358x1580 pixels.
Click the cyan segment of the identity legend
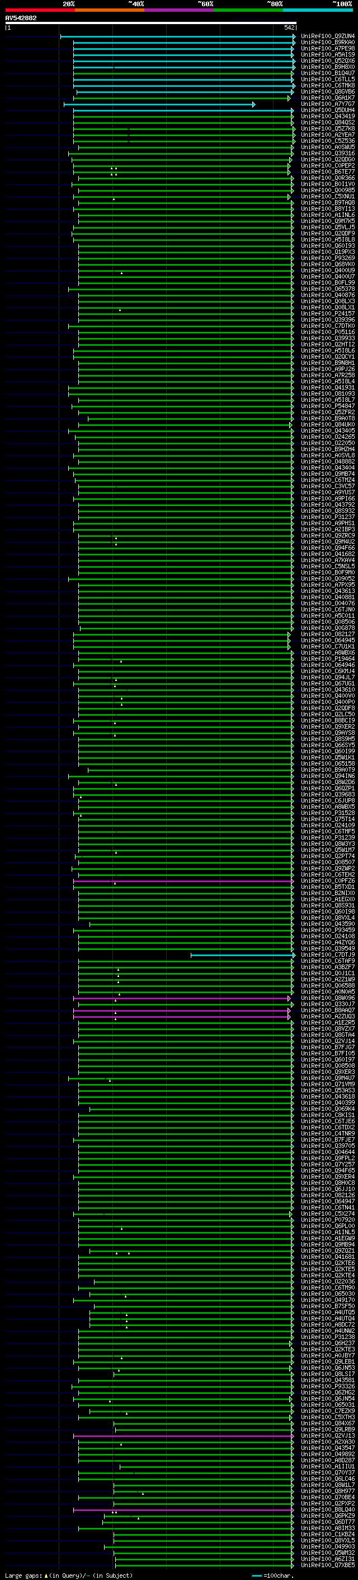[318, 10]
